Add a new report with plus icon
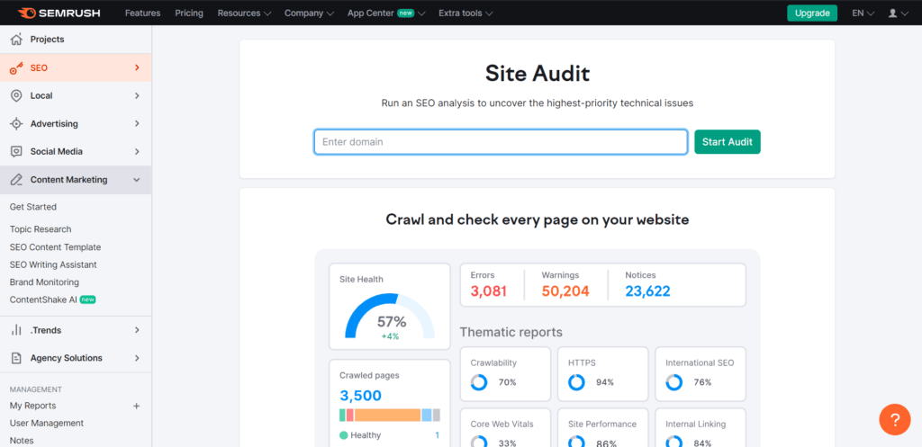Image resolution: width=922 pixels, height=447 pixels. [x=137, y=406]
